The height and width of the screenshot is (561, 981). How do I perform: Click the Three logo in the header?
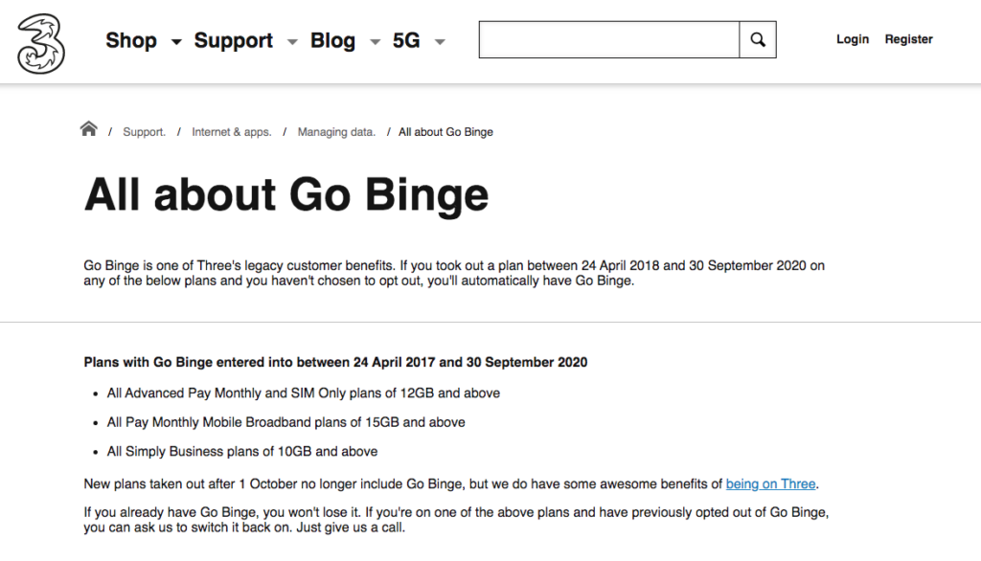[40, 44]
